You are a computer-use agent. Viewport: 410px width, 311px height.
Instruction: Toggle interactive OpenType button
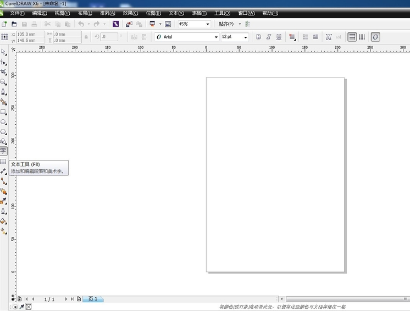(375, 37)
